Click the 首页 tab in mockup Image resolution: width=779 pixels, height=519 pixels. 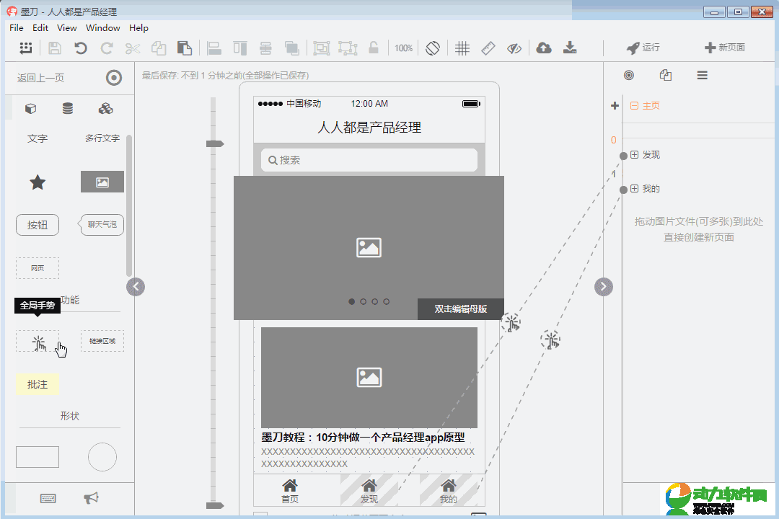(290, 491)
